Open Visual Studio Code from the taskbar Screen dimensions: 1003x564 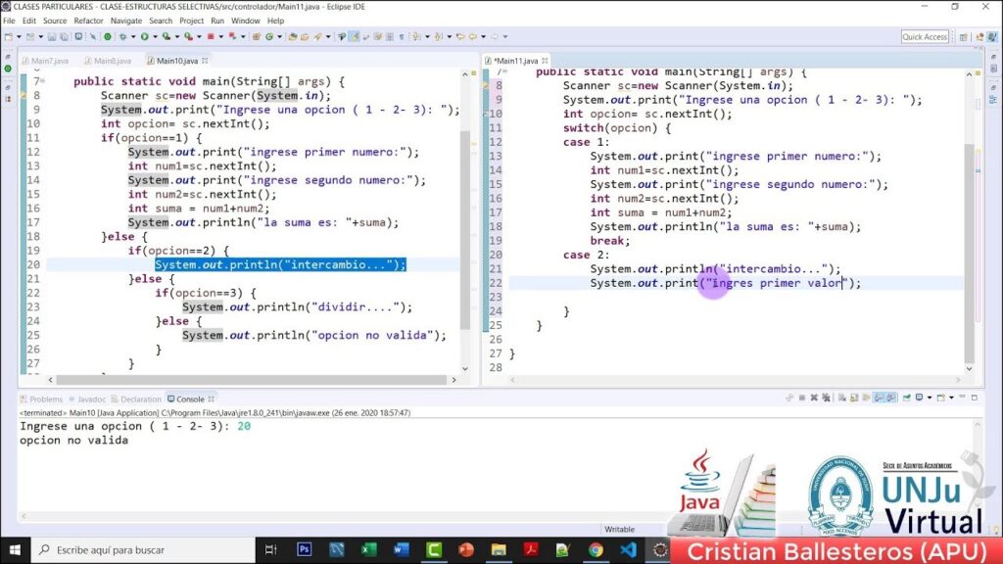(627, 550)
